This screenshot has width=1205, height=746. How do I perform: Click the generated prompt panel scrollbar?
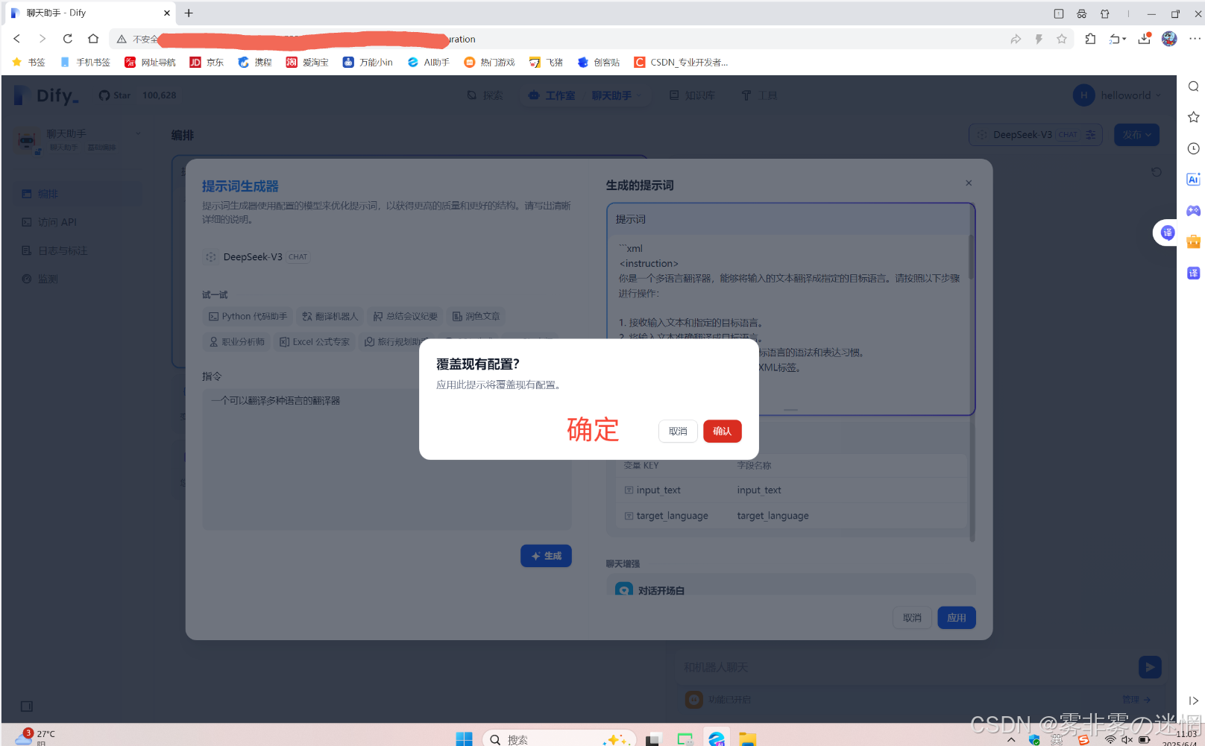click(971, 256)
